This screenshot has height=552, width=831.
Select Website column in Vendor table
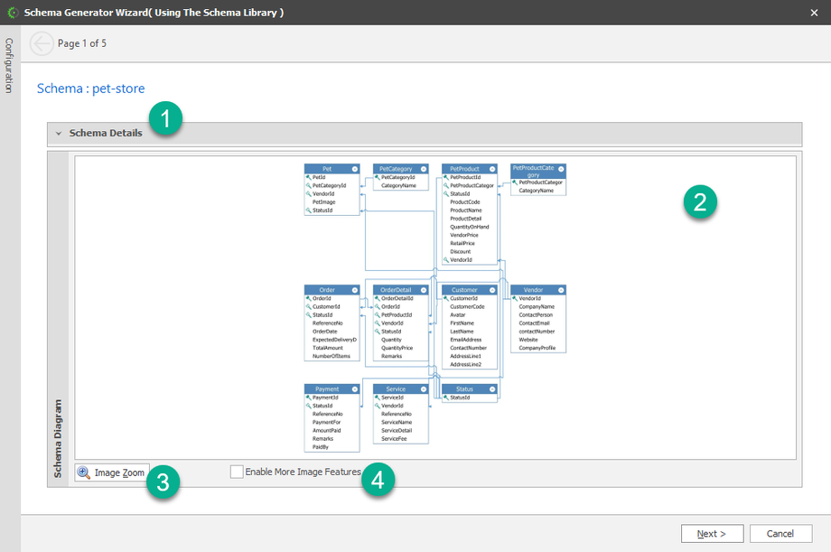tap(528, 340)
